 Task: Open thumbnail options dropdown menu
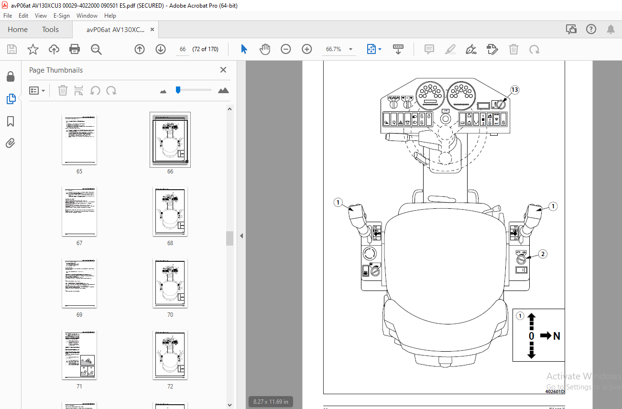click(x=37, y=90)
